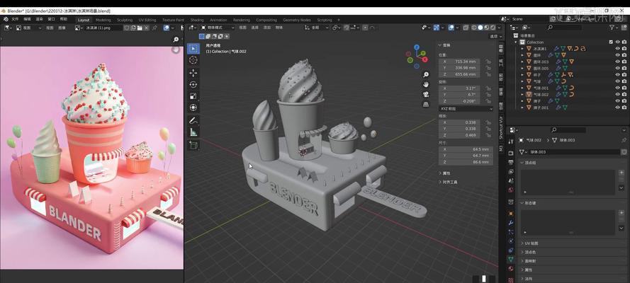Toggle the lock for location X
Viewport: 630px width, 283px height.
pyautogui.click(x=488, y=62)
